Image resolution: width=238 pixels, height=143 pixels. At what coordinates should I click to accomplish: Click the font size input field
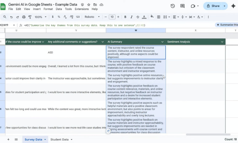coord(112,17)
